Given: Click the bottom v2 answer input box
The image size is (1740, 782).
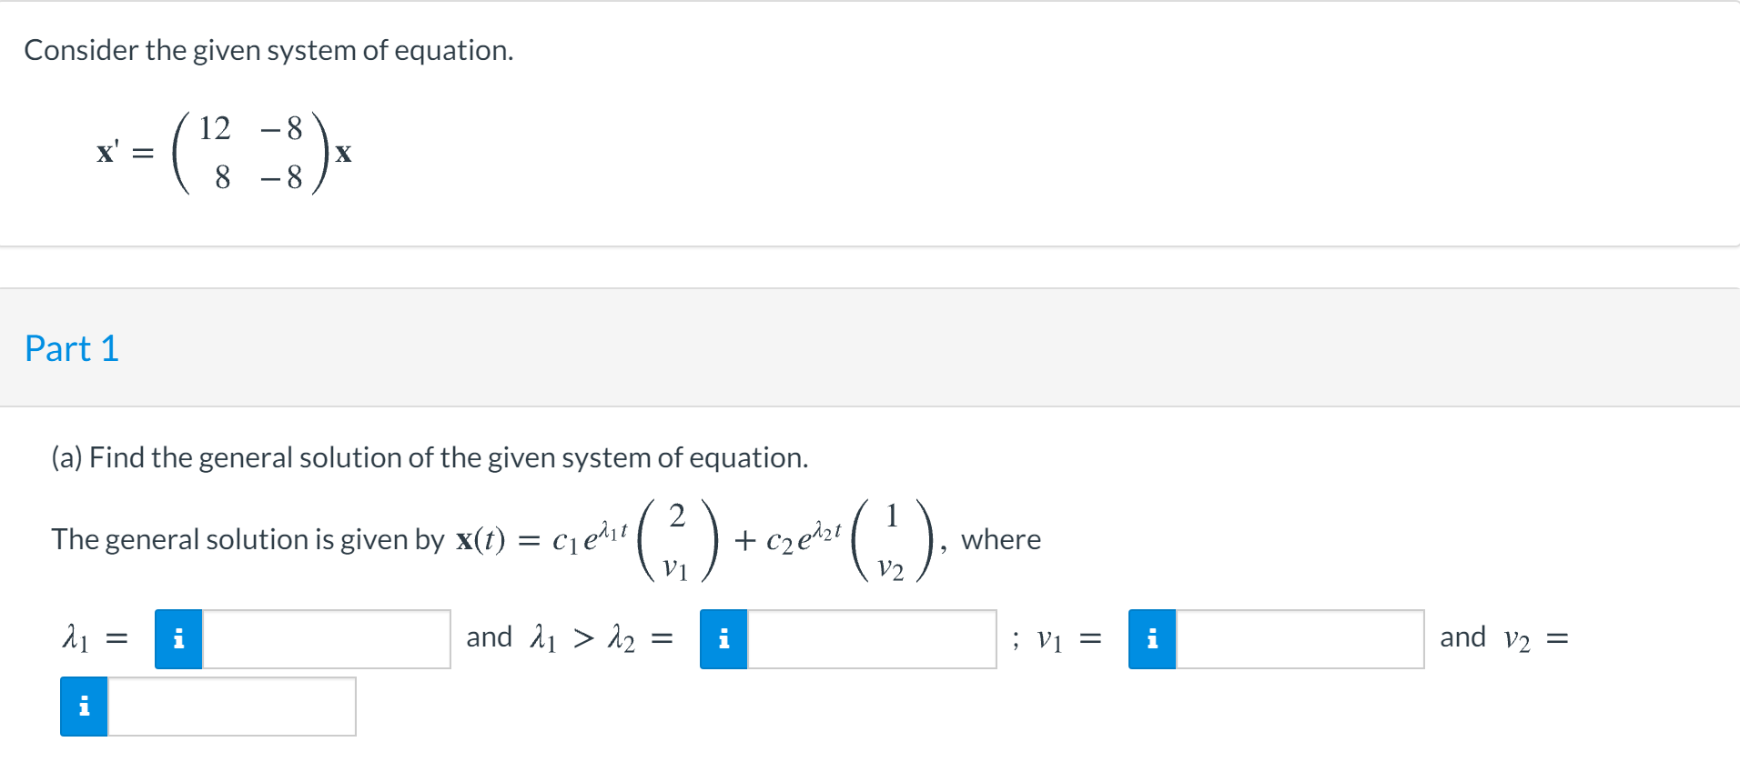Looking at the screenshot, I should [232, 707].
